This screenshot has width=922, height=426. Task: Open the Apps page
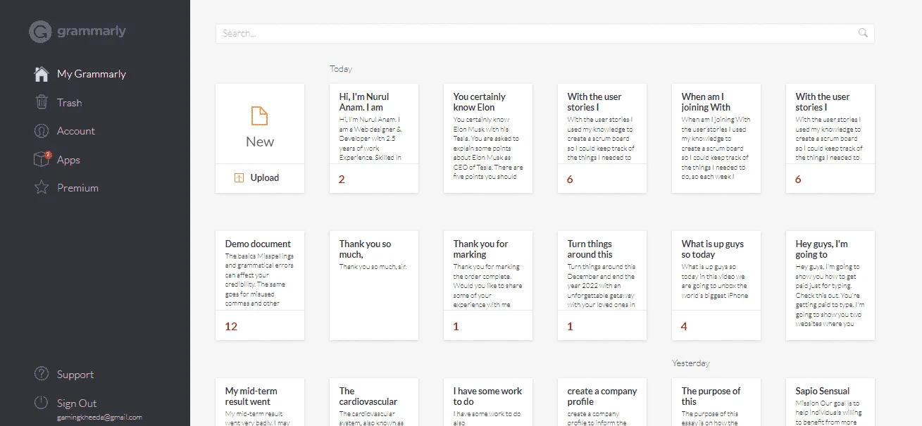click(x=68, y=160)
